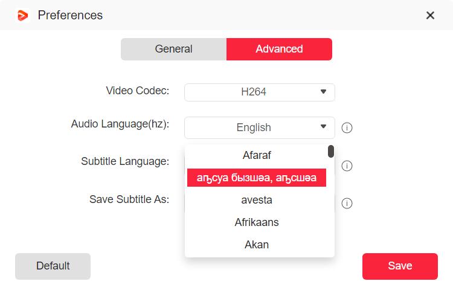Viewport: 453px width, 287px height.
Task: Pick avesta in the language list
Action: (257, 200)
